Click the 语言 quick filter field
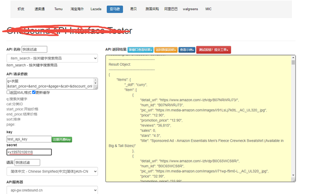This screenshot has height=194, width=319. [x=27, y=162]
